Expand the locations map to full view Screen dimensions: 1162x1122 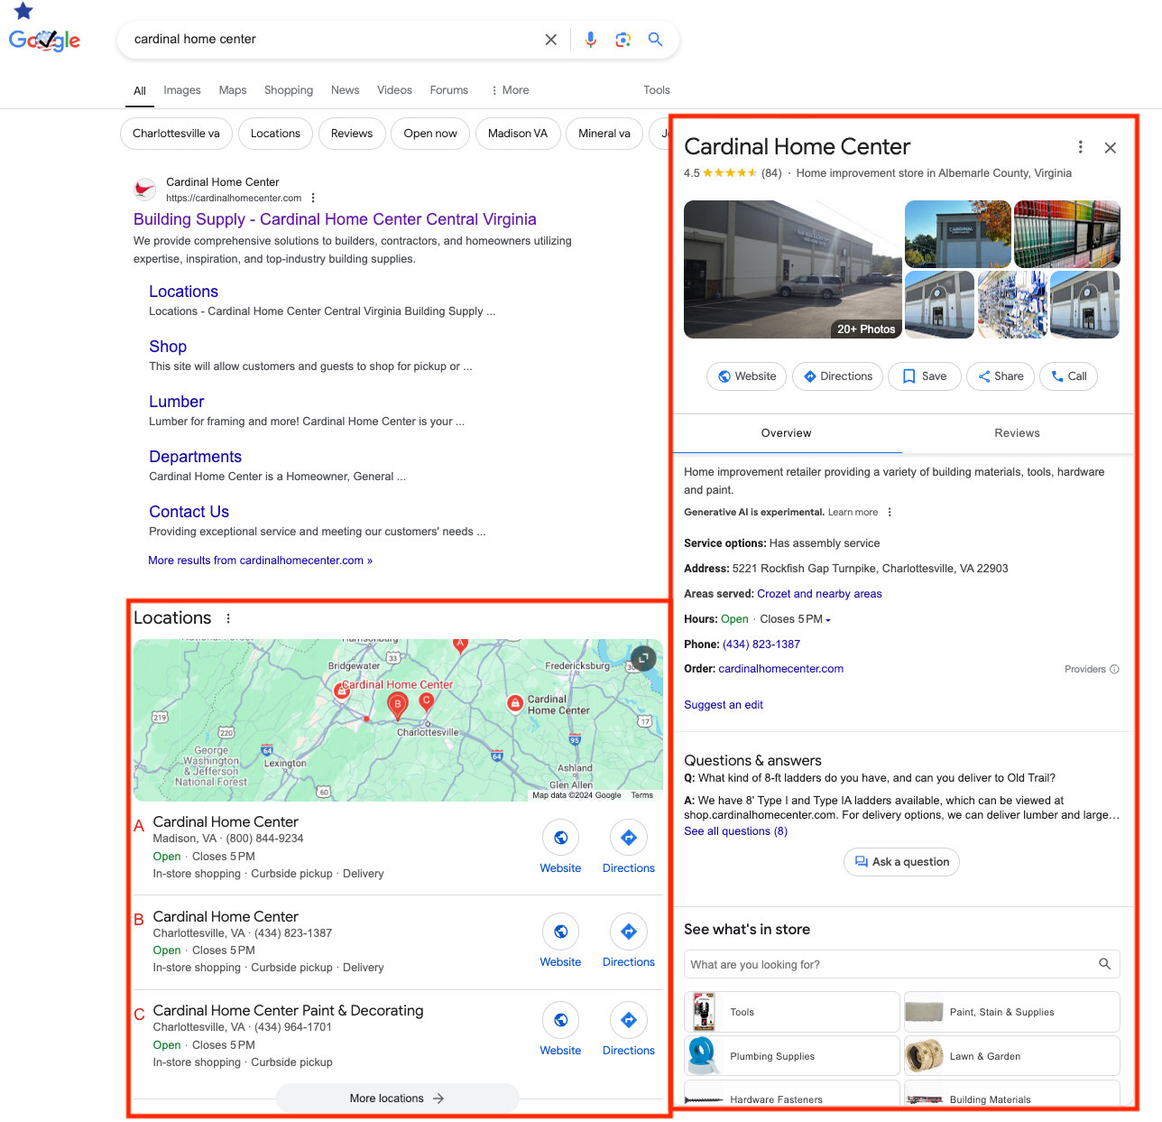coord(643,659)
